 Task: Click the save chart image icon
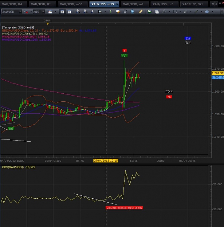pyautogui.click(x=149, y=12)
